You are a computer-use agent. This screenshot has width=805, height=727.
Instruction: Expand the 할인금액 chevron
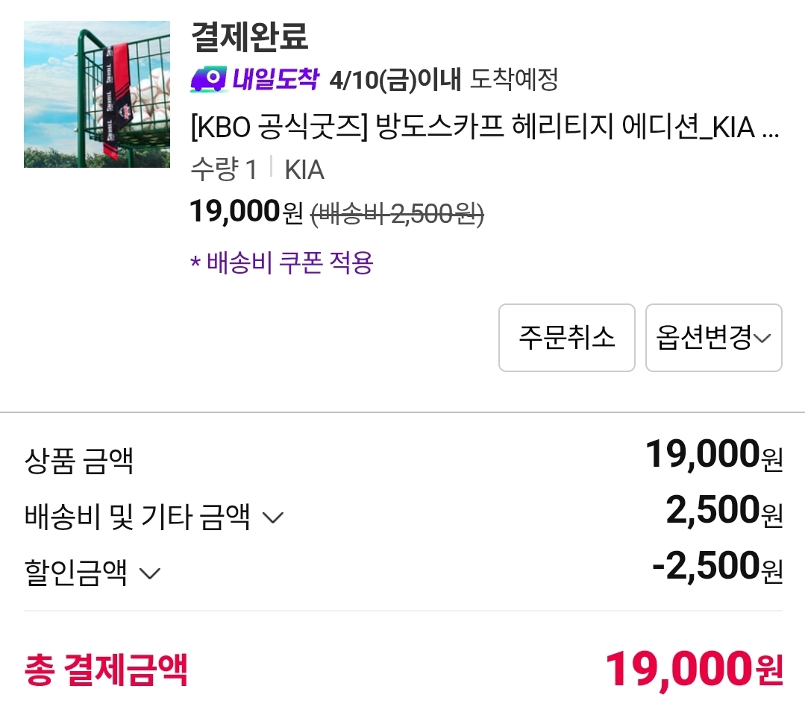pos(150,573)
